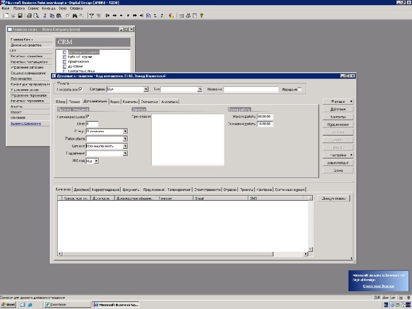The height and width of the screenshot is (309, 412).
Task: Open the Сервис menu
Action: [x=33, y=9]
